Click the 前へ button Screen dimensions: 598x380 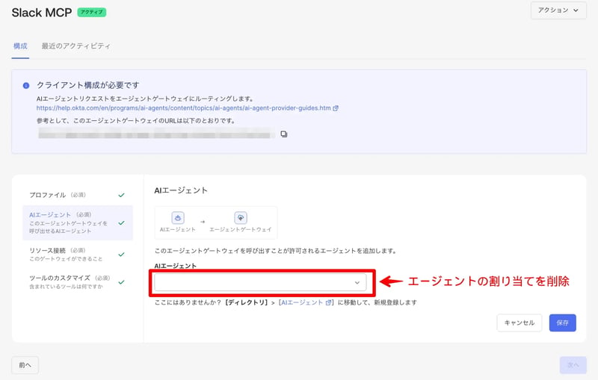coord(25,365)
